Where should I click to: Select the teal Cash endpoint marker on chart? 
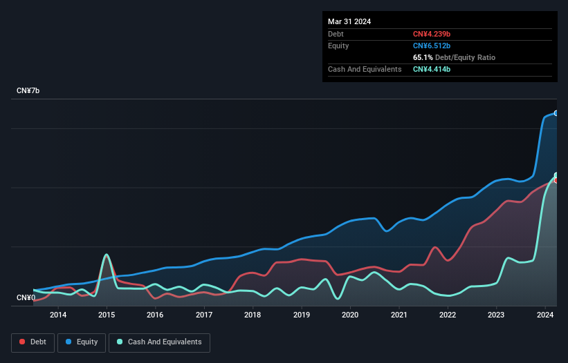point(556,175)
